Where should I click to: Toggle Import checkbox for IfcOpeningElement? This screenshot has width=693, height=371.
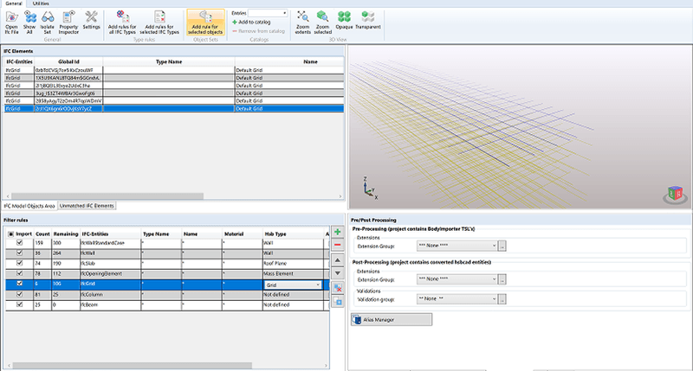(x=19, y=273)
